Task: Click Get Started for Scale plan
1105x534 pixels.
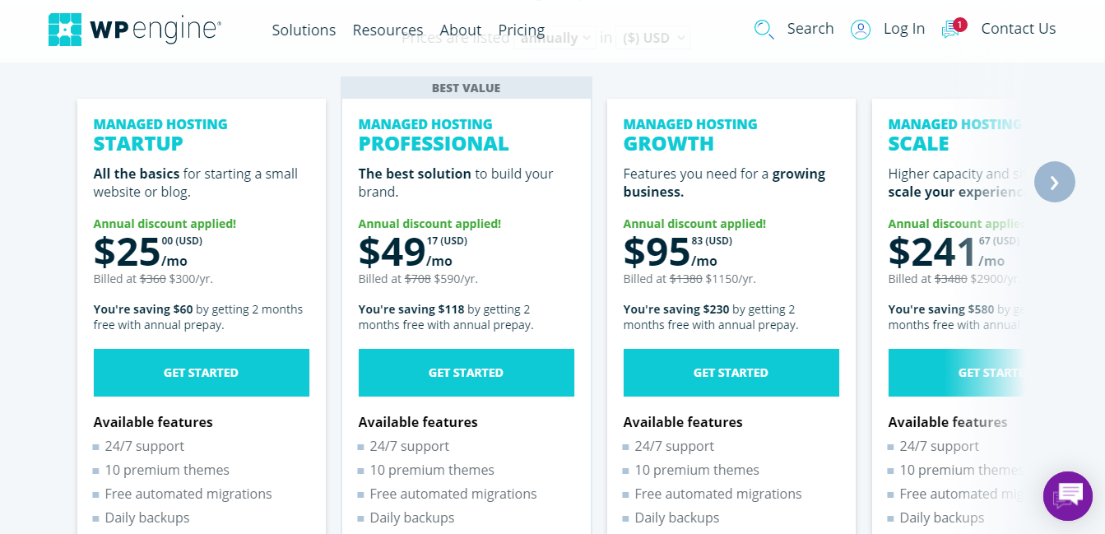Action: (x=956, y=373)
